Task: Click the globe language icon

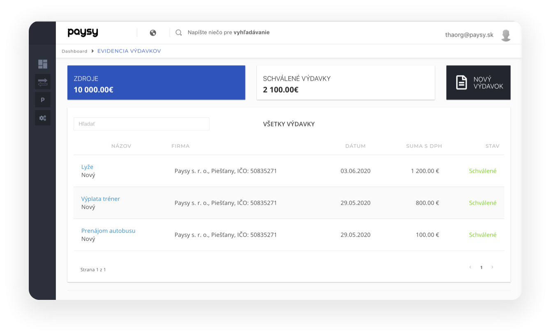Action: [153, 33]
